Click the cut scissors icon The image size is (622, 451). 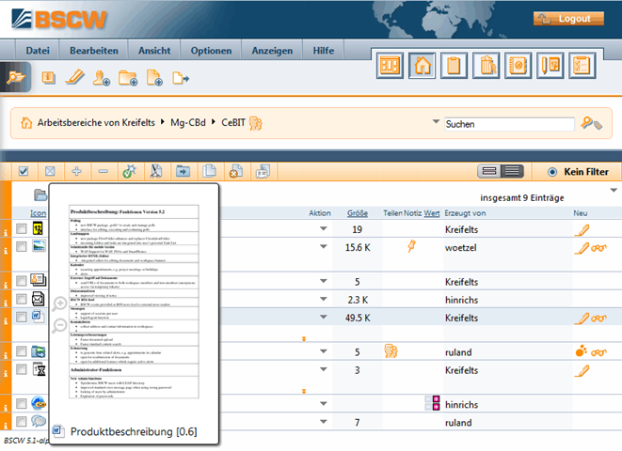156,171
